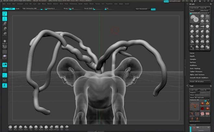Select the Magnify brush in brush palette
Viewport: 214px width, 132px height.
202,36
